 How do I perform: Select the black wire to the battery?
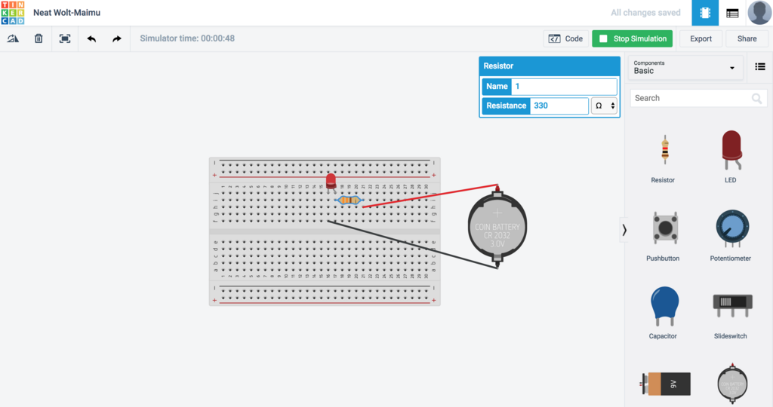pyautogui.click(x=413, y=244)
